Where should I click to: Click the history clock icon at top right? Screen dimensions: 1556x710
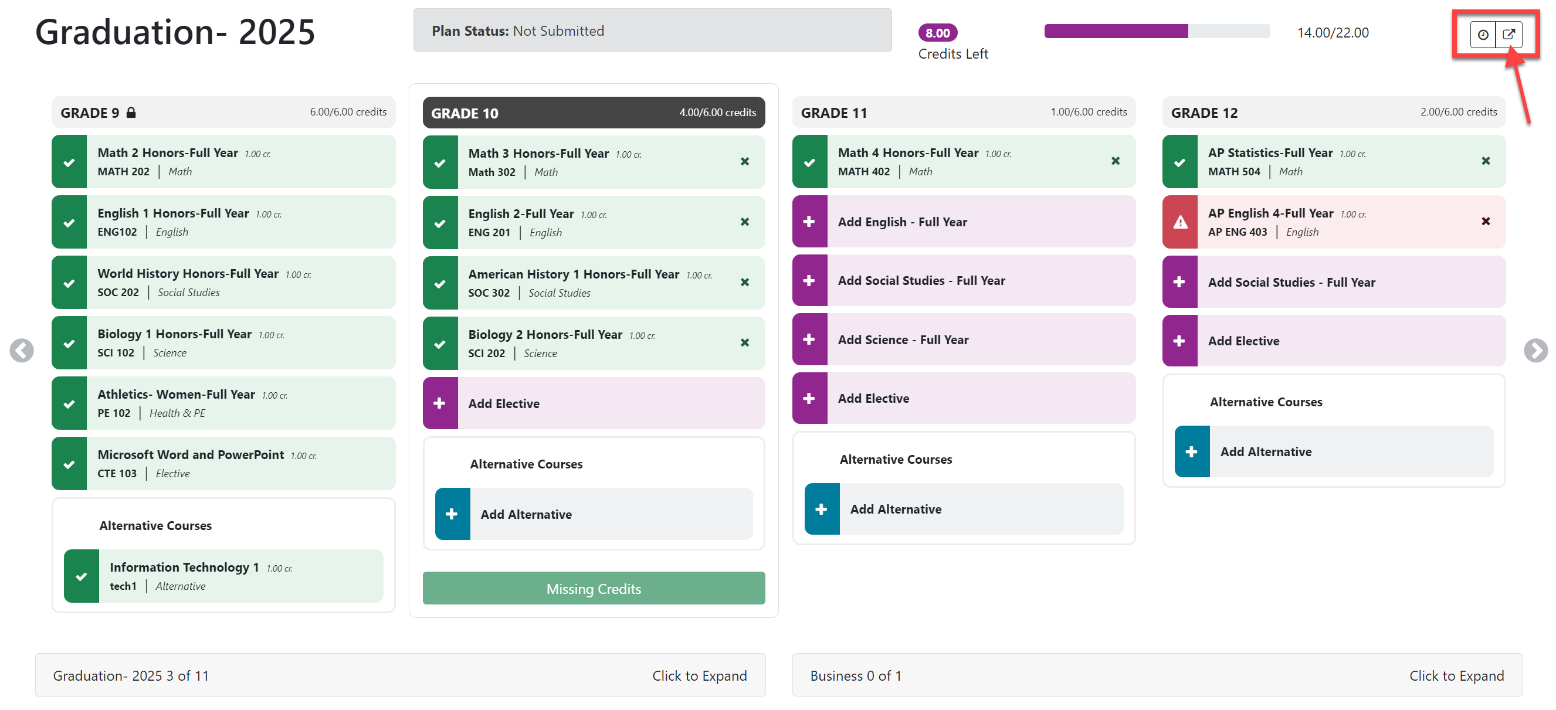[1482, 35]
